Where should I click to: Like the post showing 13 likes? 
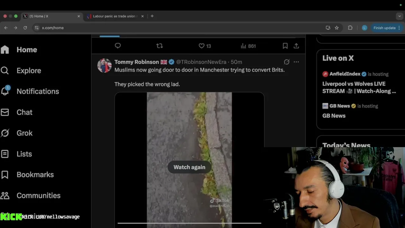pos(204,46)
